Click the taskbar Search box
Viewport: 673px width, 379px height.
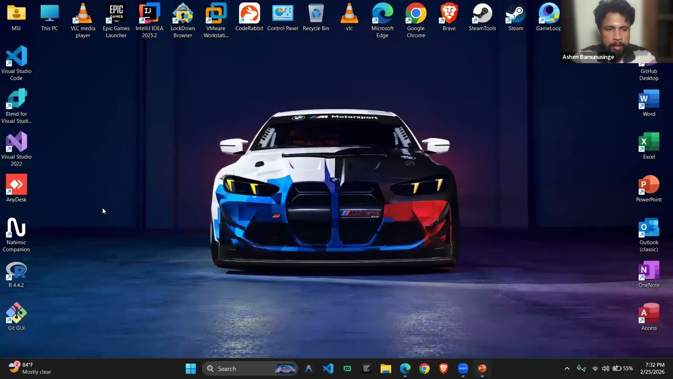[250, 368]
